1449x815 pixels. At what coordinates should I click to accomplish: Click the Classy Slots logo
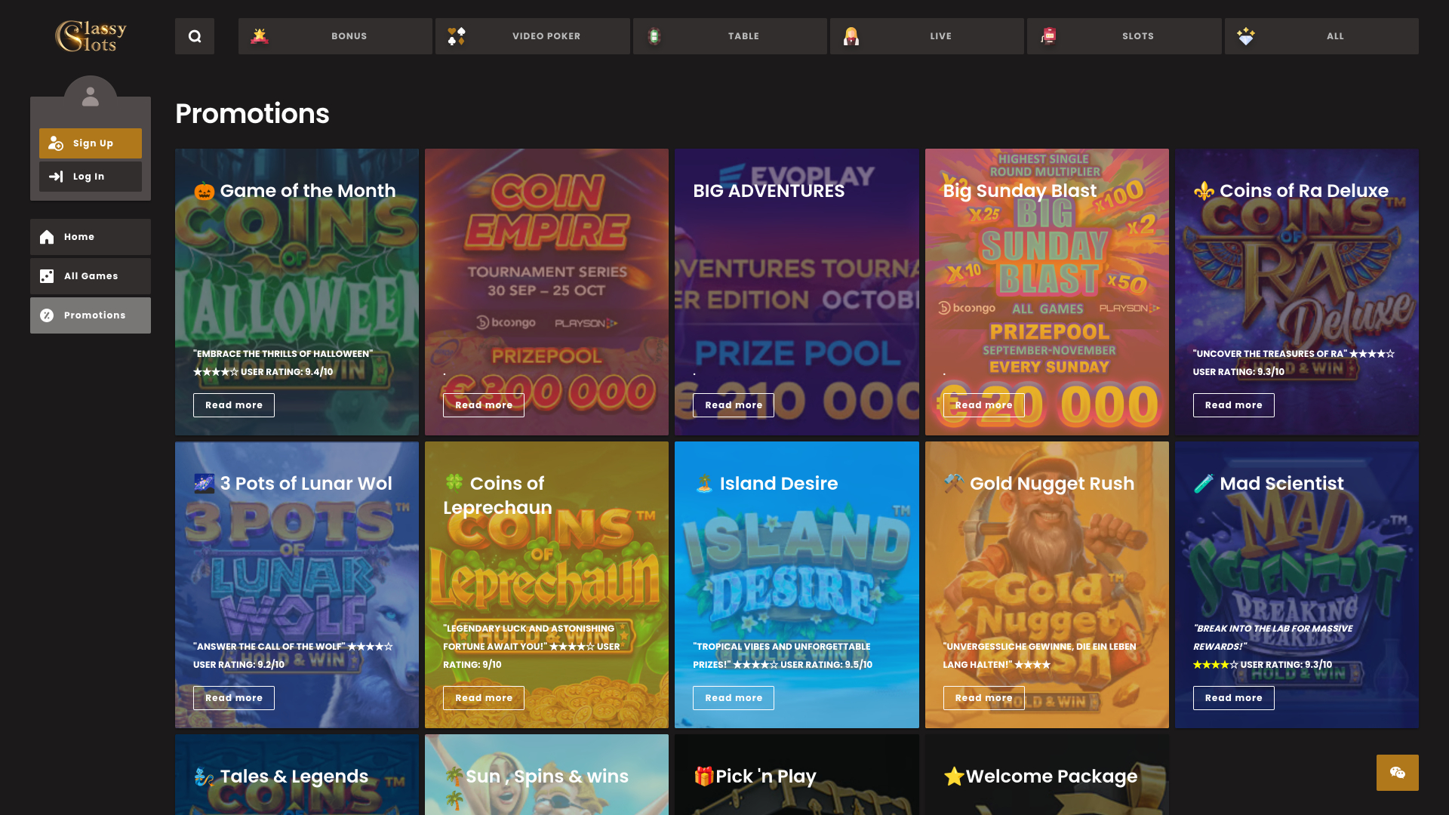(x=92, y=35)
